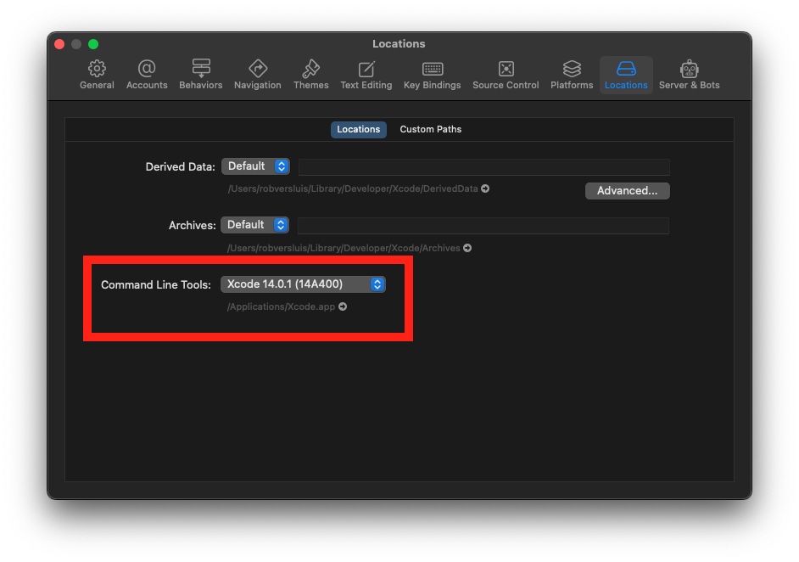Image resolution: width=799 pixels, height=562 pixels.
Task: Select the Locations sub-tab
Action: [x=358, y=129]
